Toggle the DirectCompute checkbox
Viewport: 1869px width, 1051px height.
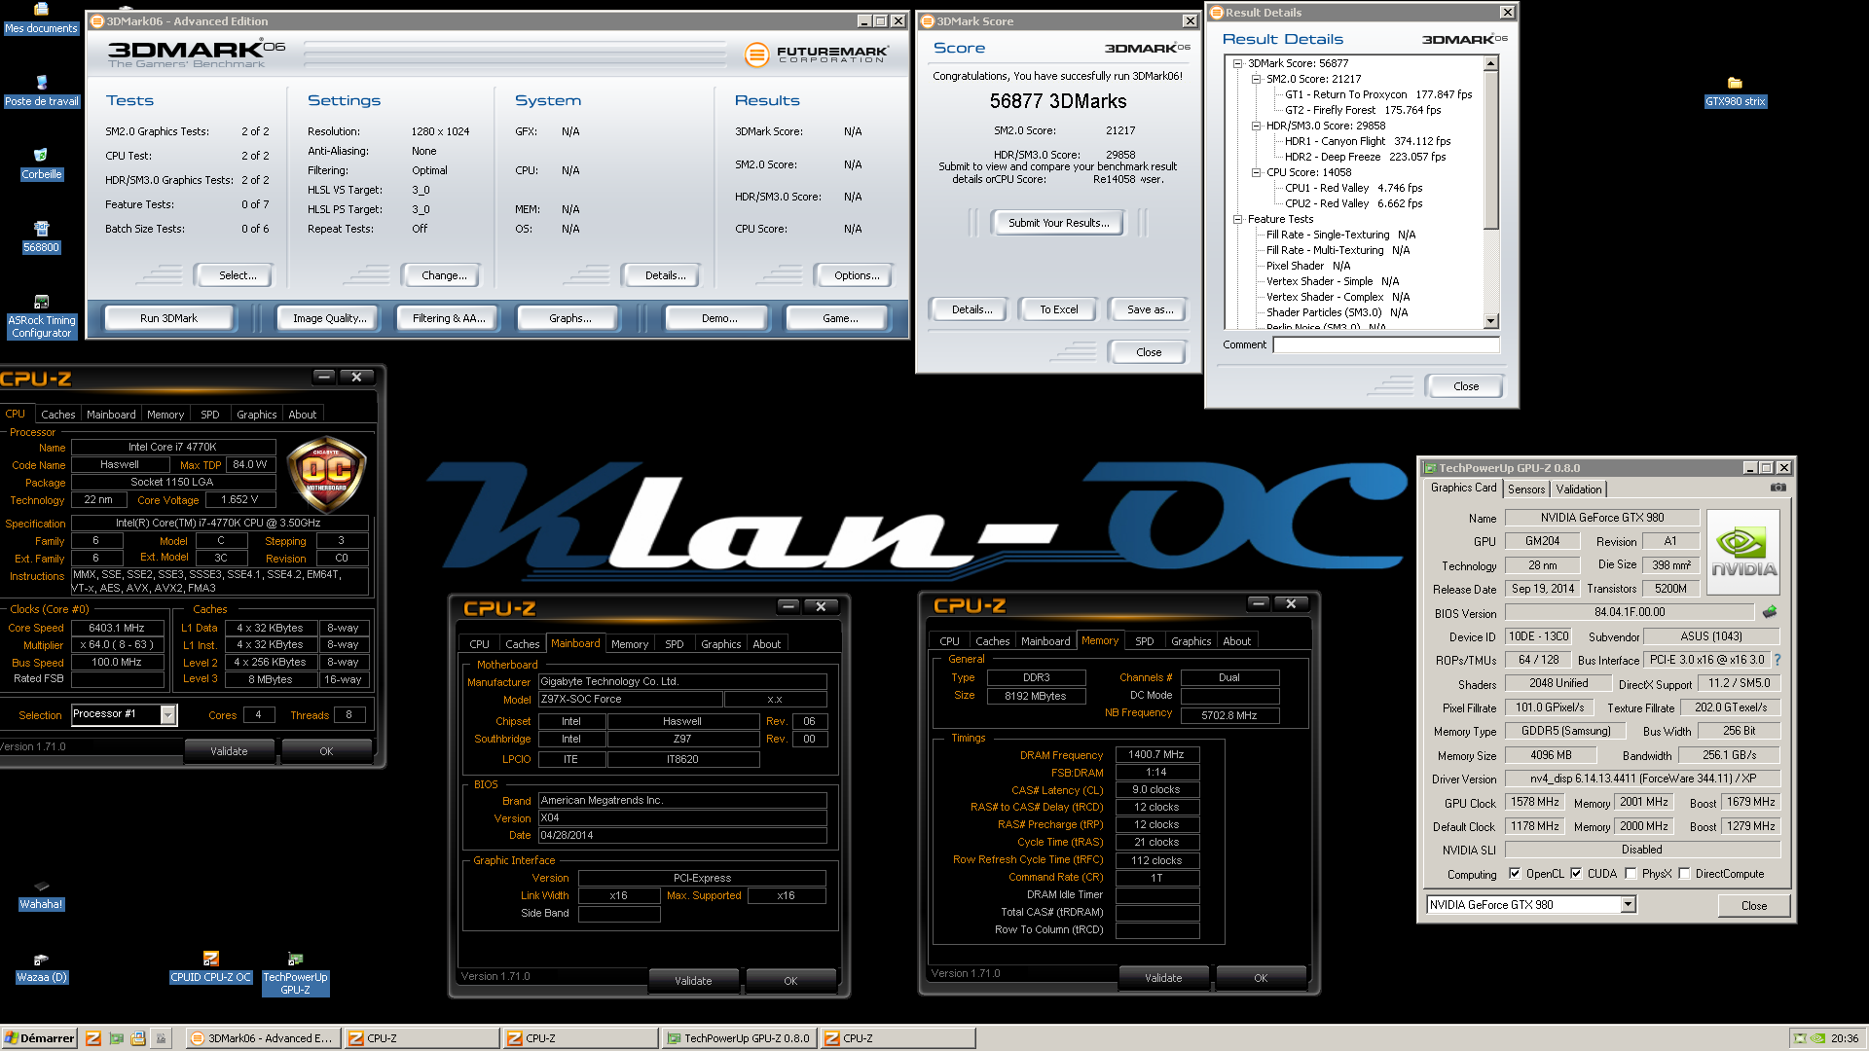point(1684,873)
